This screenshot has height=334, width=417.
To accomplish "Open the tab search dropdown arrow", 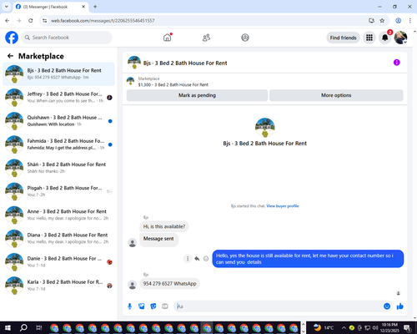I will (6, 7).
